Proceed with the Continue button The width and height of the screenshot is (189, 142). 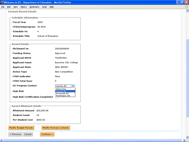point(47,134)
